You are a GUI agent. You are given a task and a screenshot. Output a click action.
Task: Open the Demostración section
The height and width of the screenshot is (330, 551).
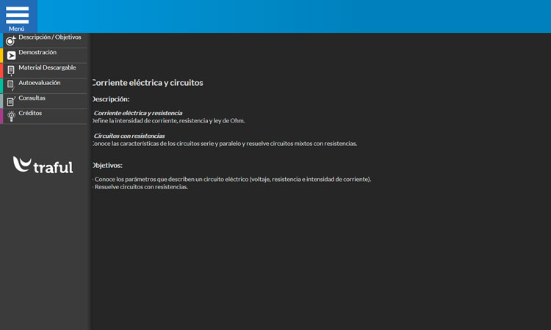[x=37, y=53]
